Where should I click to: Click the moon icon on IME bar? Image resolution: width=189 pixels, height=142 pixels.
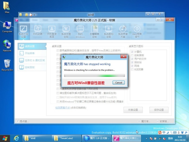point(168,132)
